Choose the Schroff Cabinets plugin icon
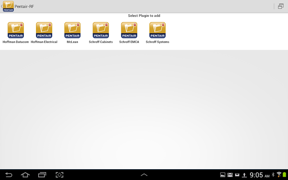This screenshot has height=180, width=288. (101, 30)
